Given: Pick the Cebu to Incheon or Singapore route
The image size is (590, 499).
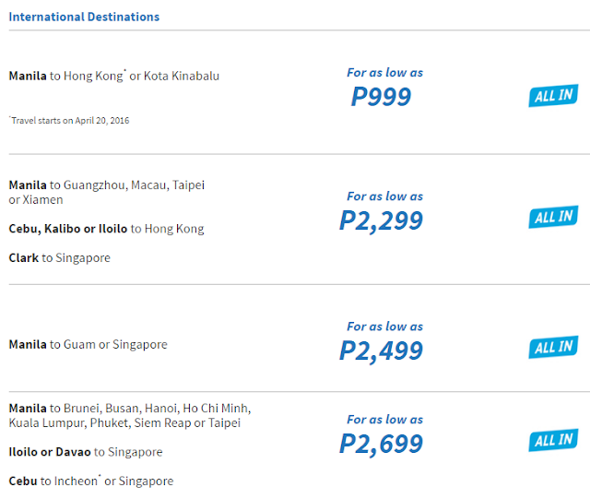Looking at the screenshot, I should 90,481.
